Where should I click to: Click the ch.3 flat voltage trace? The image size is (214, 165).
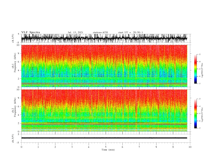(x=104, y=138)
